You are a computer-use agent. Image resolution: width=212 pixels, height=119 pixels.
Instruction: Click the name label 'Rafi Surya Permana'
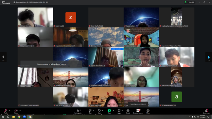(64, 105)
